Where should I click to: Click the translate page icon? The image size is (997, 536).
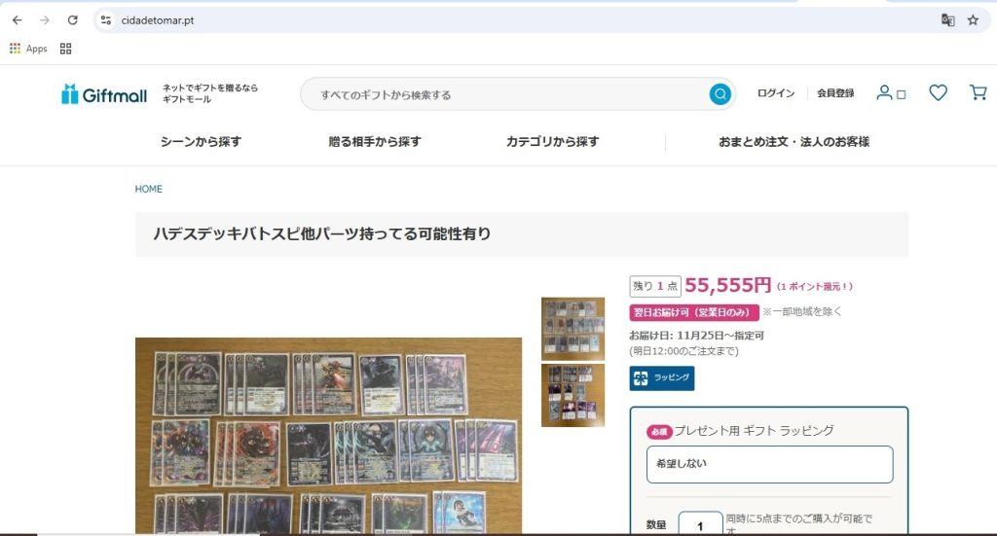click(947, 20)
